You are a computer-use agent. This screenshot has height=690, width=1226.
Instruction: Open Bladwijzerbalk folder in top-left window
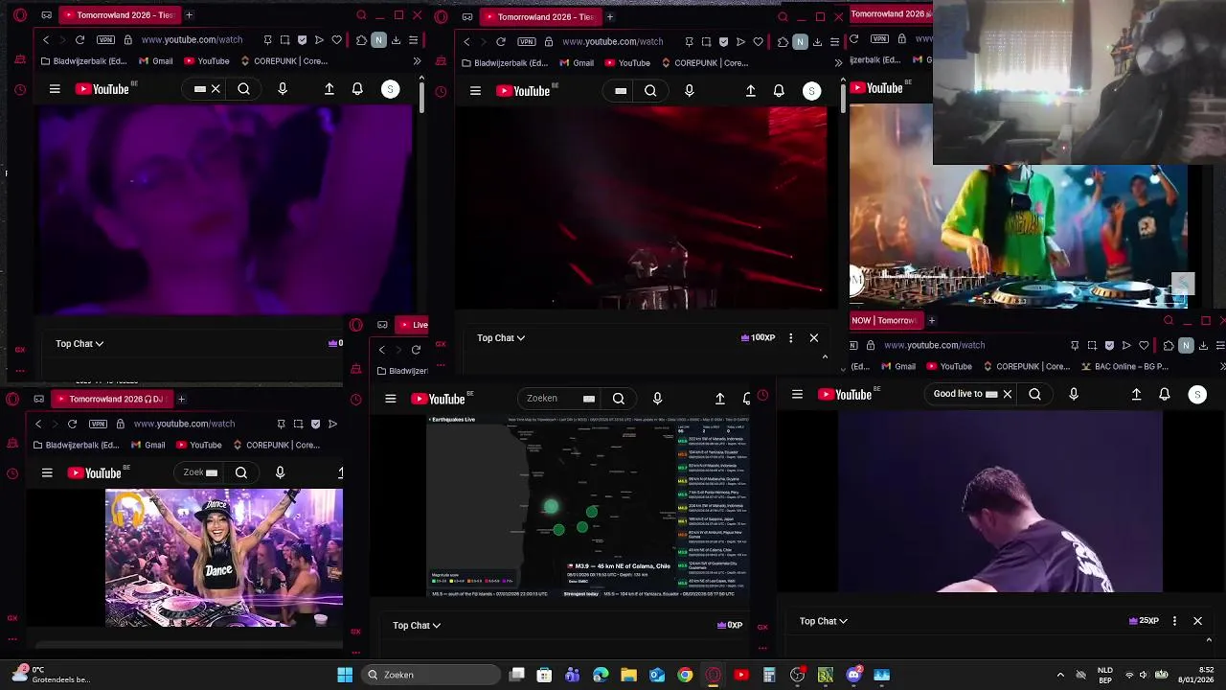84,61
